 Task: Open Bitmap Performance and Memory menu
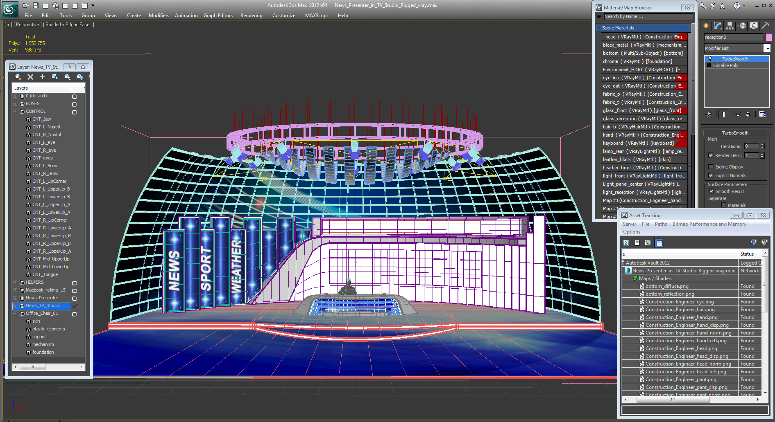[709, 224]
